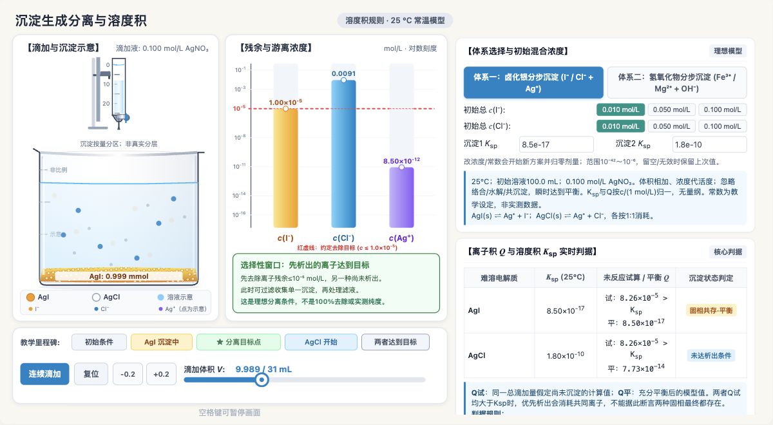The image size is (773, 425).
Task: Click the 难溶电解质 column header
Action: tap(499, 278)
